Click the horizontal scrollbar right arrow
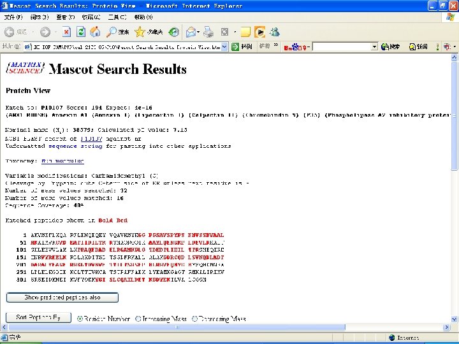The image size is (459, 344). coord(446,327)
